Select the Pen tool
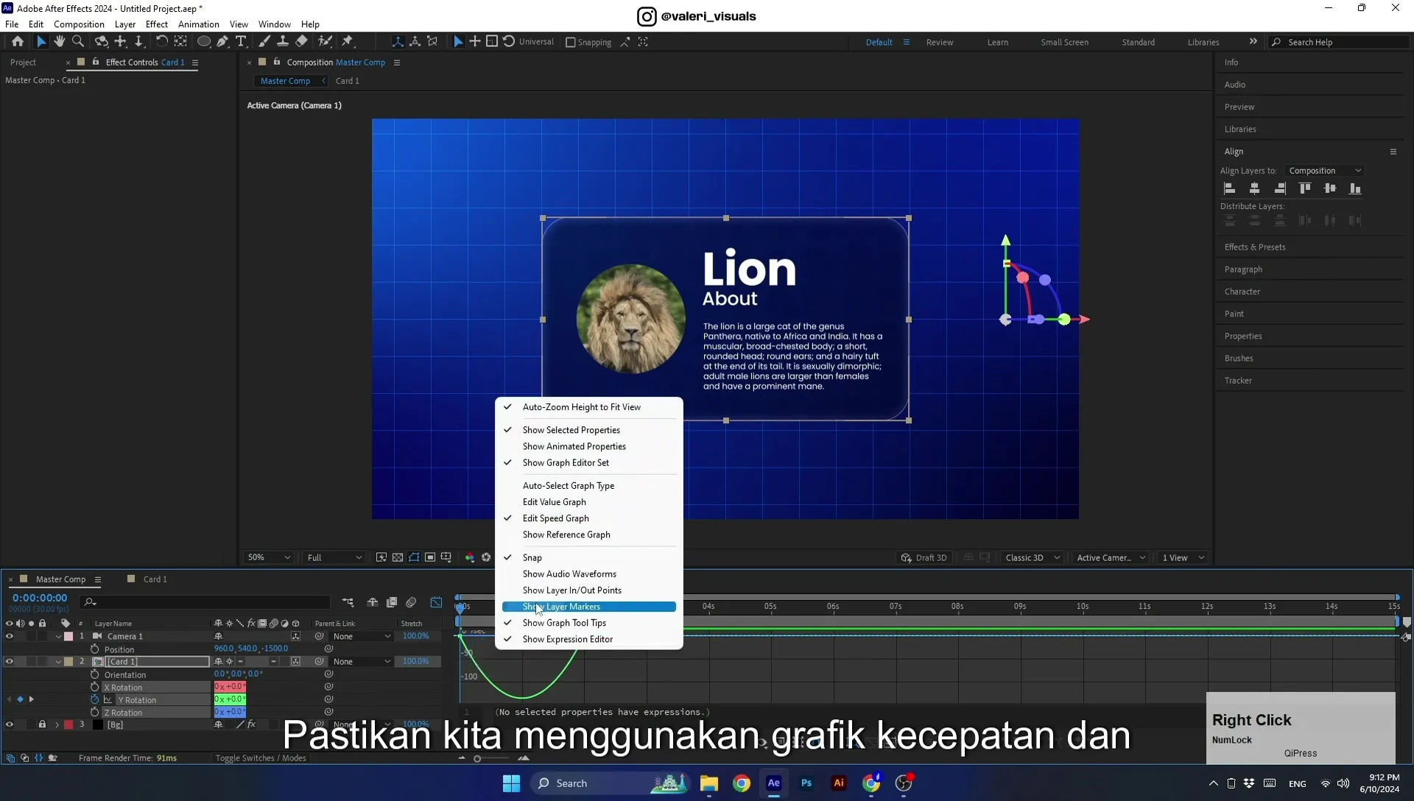The height and width of the screenshot is (801, 1414). point(222,42)
